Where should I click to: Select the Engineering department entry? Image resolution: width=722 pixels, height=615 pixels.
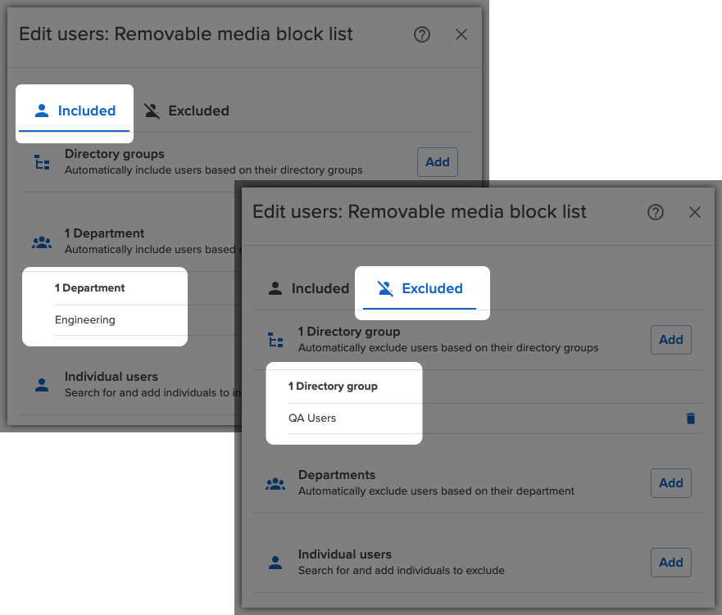(x=84, y=319)
